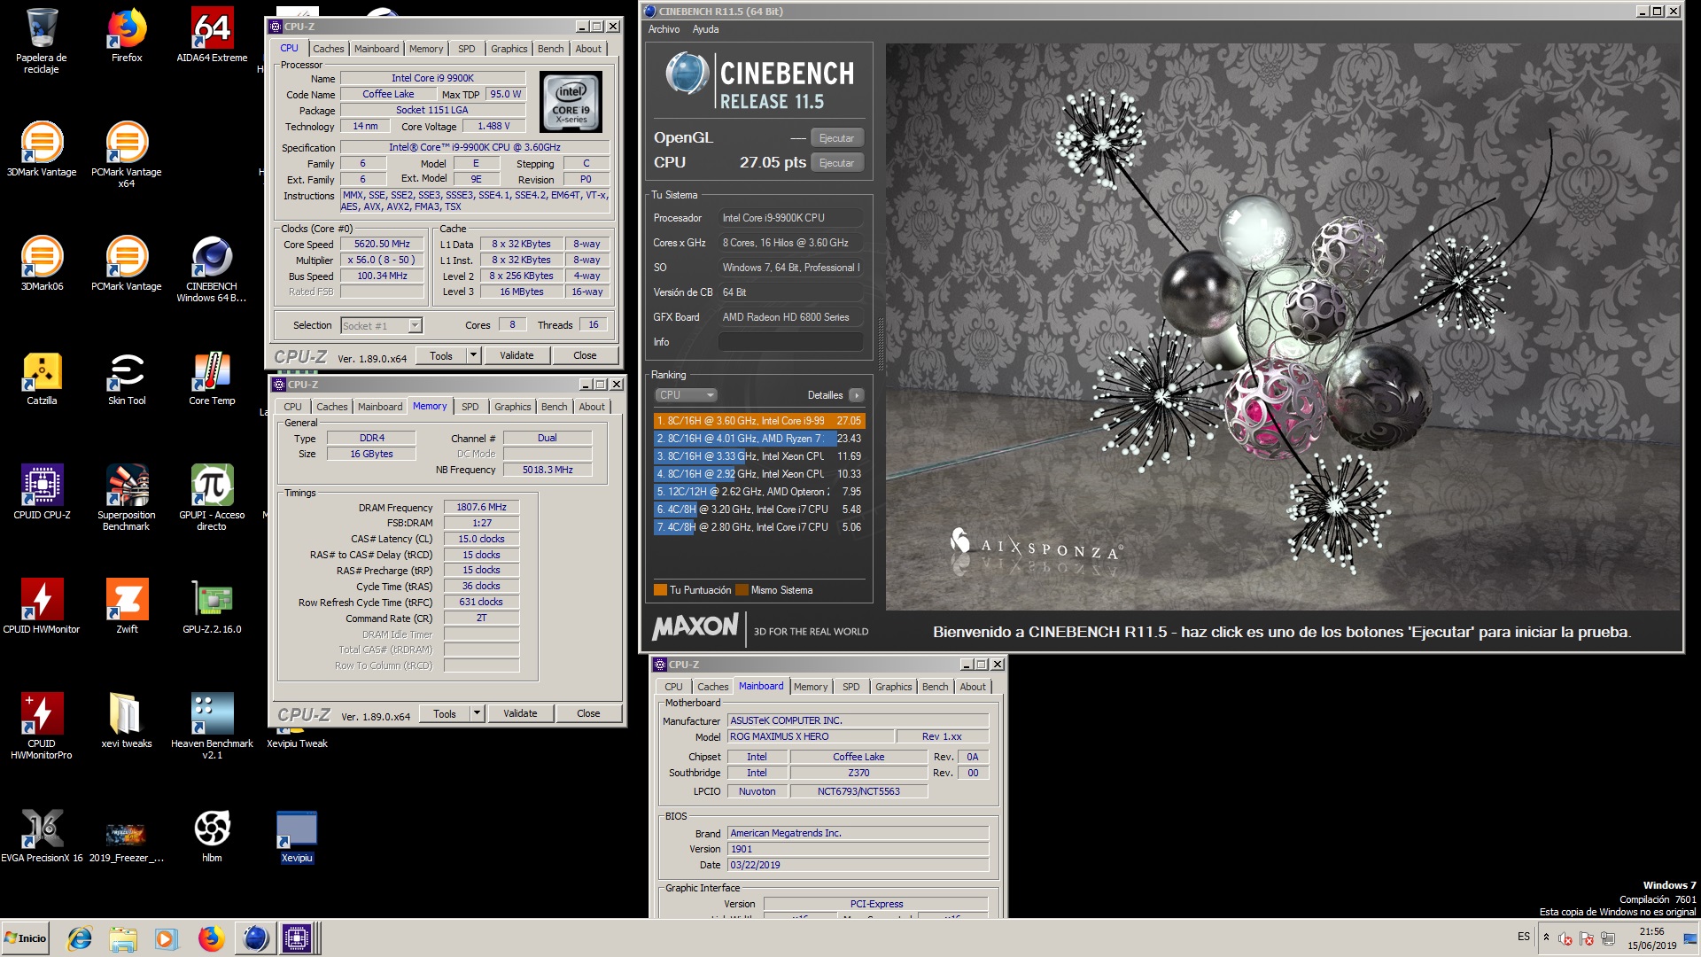Click the Core Speed value 5620.50 MHz
The width and height of the screenshot is (1701, 957).
382,245
